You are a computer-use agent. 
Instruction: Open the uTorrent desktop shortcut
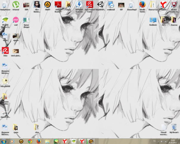point(16,5)
